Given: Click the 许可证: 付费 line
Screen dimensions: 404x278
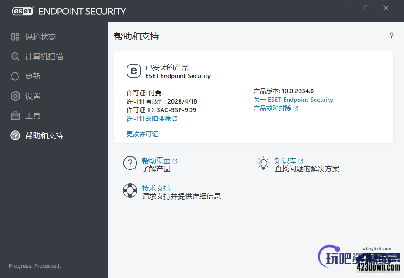Looking at the screenshot, I should pos(144,93).
